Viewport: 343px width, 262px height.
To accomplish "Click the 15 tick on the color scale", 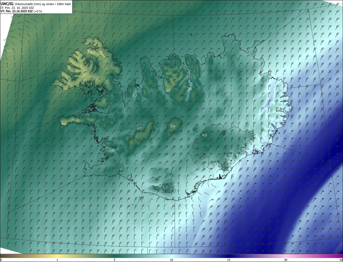I will [229, 260].
